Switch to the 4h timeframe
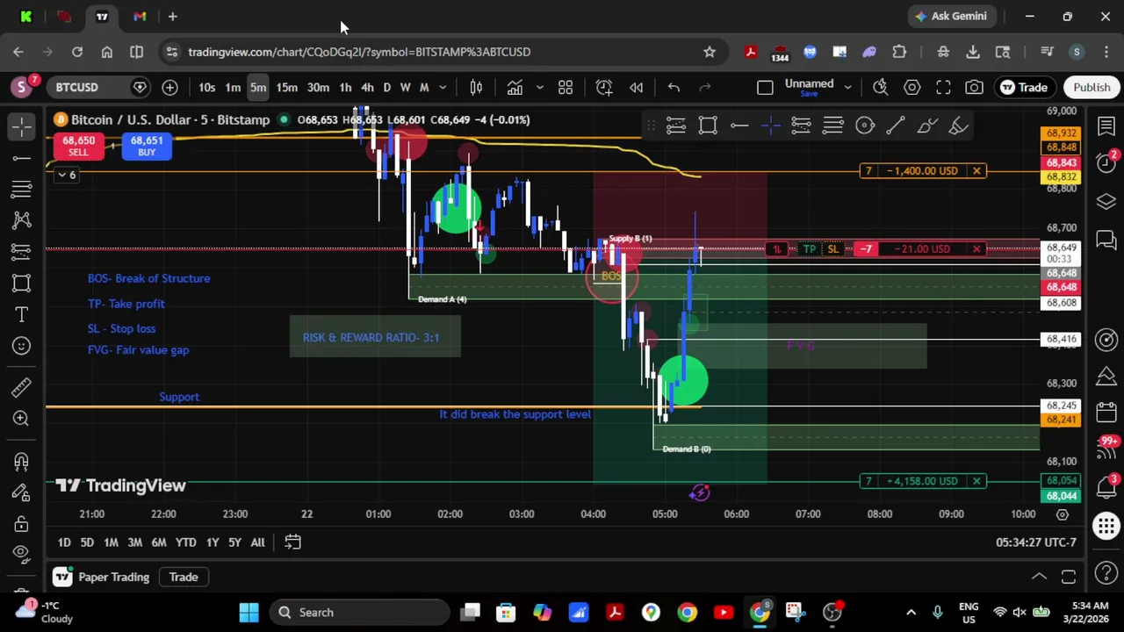Image resolution: width=1124 pixels, height=632 pixels. click(x=367, y=87)
